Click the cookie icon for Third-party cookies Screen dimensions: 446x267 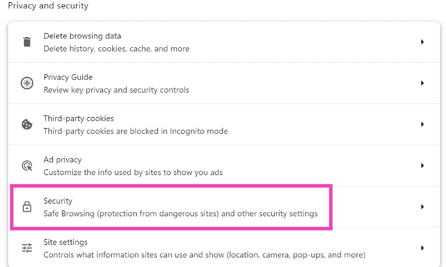(27, 125)
